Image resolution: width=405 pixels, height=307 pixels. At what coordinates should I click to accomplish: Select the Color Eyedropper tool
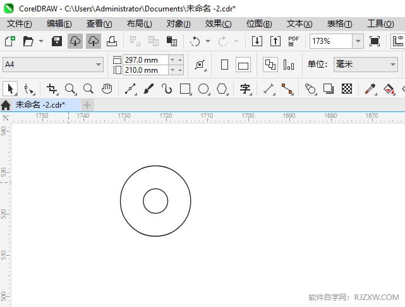[x=371, y=89]
